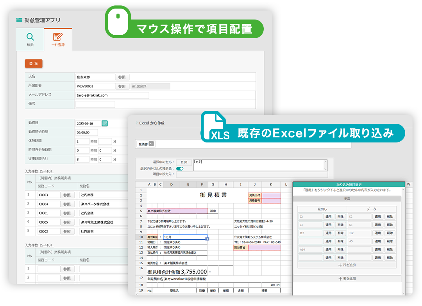Click 適用 button for the J2 heading row
The height and width of the screenshot is (306, 422).
tap(329, 217)
